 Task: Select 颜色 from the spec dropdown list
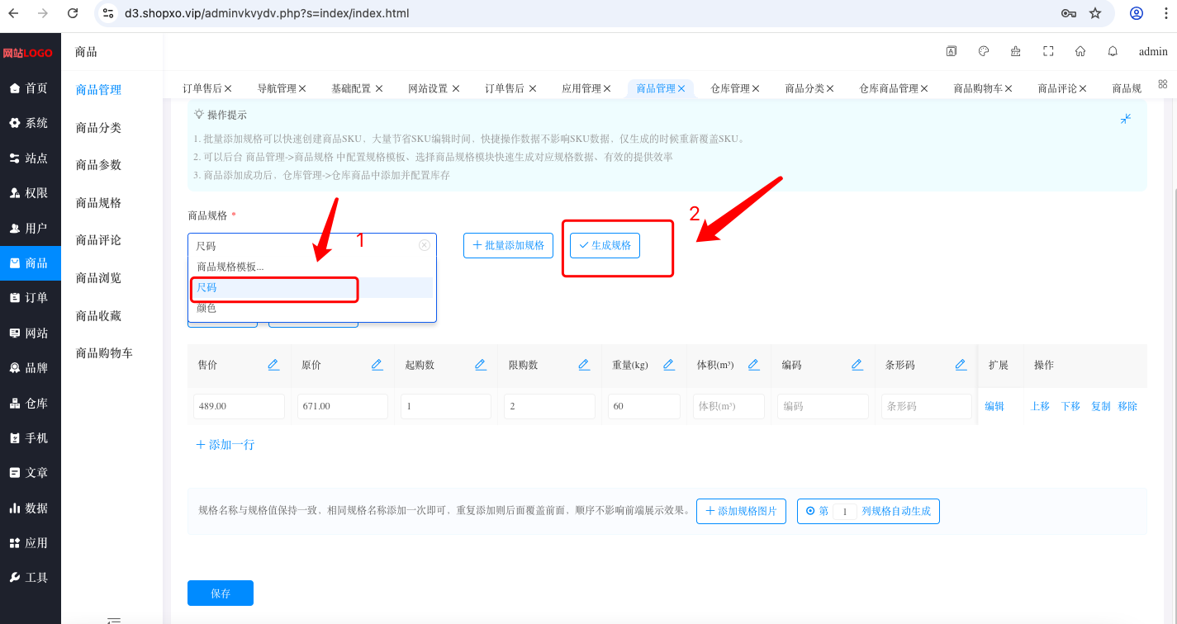(312, 308)
